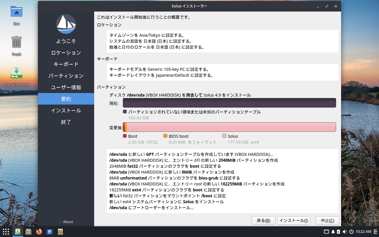379x237 pixels.
Task: Open the Trash desktop icon
Action: (17, 42)
